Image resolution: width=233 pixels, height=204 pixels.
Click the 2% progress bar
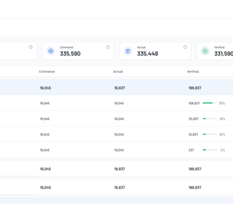(x=210, y=150)
